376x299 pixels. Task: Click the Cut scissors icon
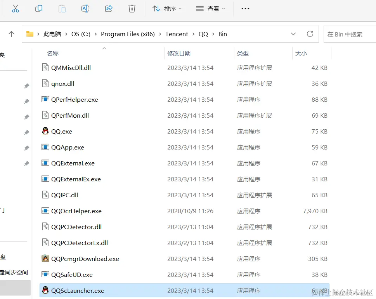point(16,9)
